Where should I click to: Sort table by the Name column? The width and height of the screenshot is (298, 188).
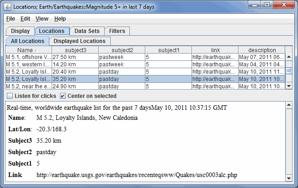point(27,50)
